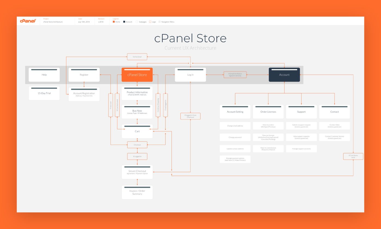Image resolution: width=381 pixels, height=229 pixels.
Task: Select the Contact box
Action: (334, 112)
